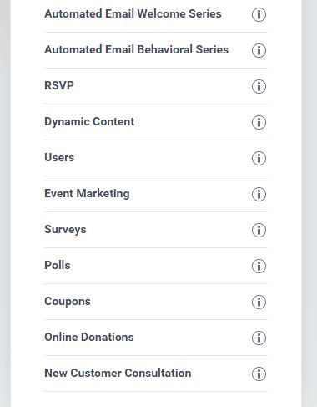Show Event Marketing info tooltip icon

(x=259, y=194)
